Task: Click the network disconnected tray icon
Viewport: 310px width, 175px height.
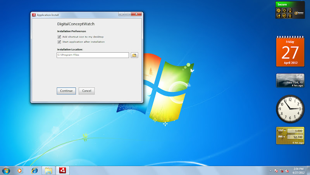Action: coord(282,171)
